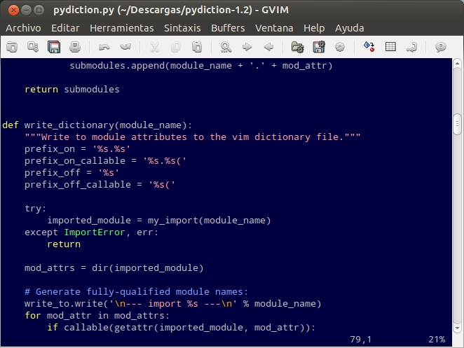Click the Build tags table icon
Viewport: 464px width, 348px height.
[x=390, y=47]
